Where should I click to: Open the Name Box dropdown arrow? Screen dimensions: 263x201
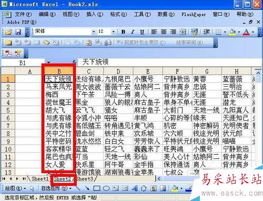[x=48, y=63]
